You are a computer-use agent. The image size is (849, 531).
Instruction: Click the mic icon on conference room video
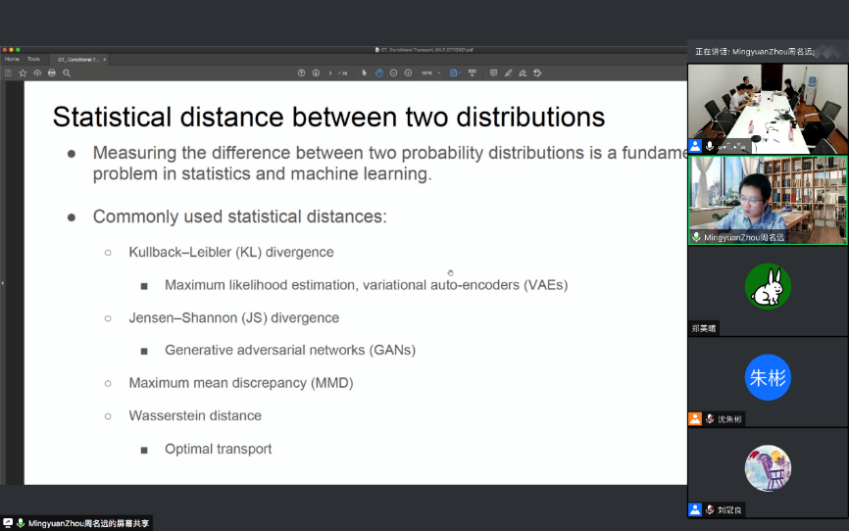click(x=710, y=146)
